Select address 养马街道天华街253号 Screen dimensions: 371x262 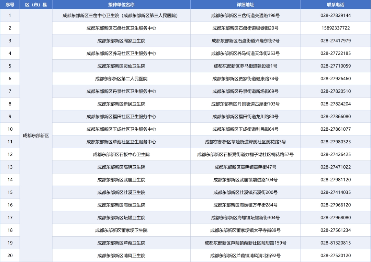click(245, 53)
